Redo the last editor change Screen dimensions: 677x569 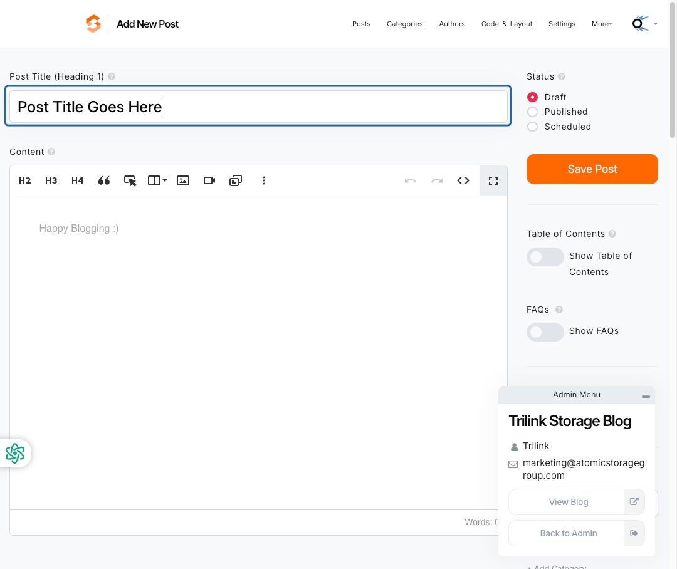pyautogui.click(x=437, y=180)
